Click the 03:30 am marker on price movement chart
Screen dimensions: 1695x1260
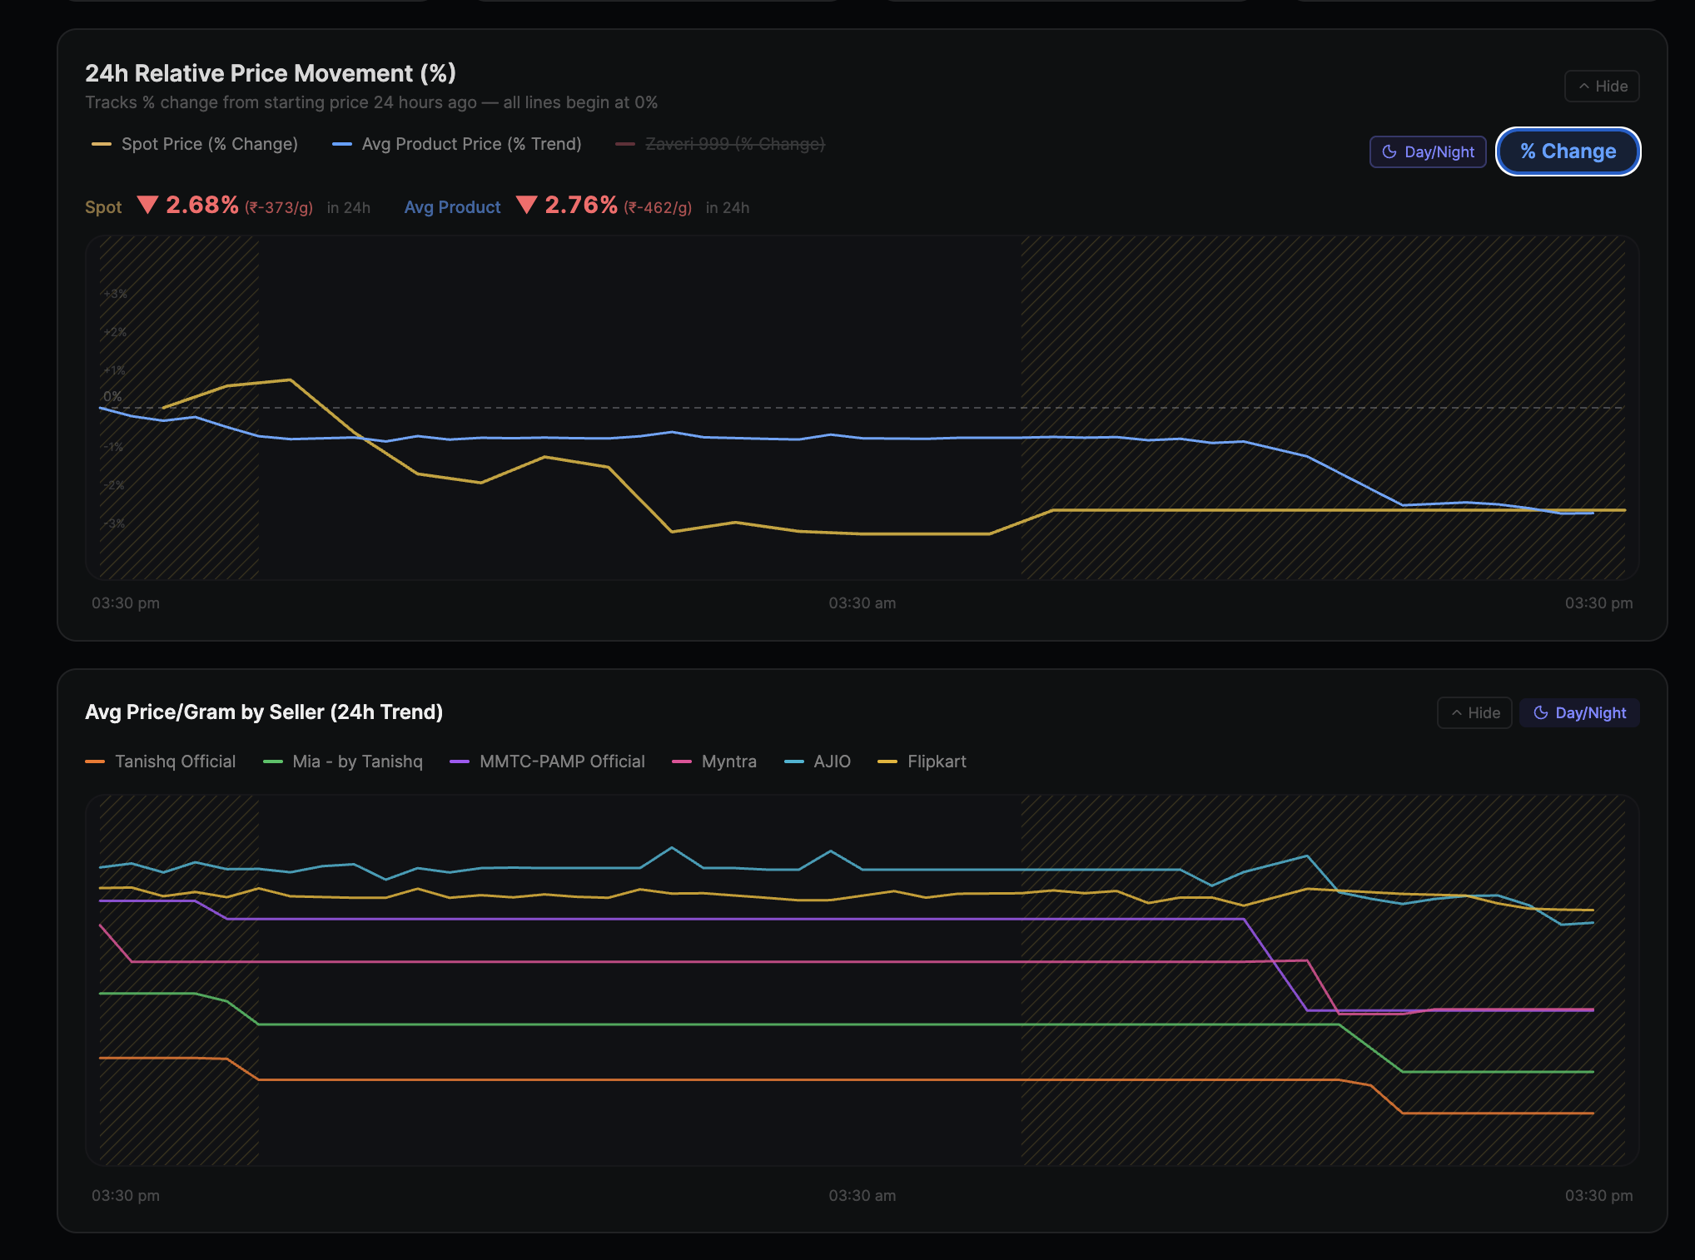862,603
